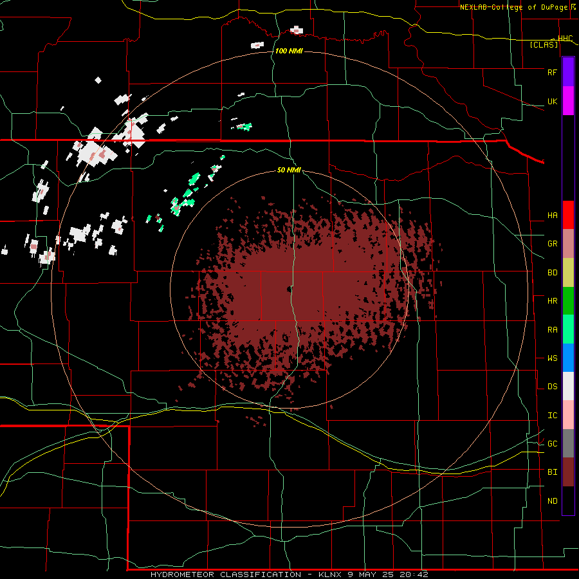Click the white DS dry snow swatch
The width and height of the screenshot is (579, 579).
coord(568,386)
